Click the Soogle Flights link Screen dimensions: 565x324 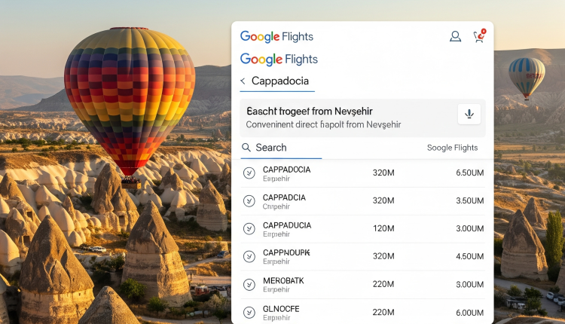452,148
